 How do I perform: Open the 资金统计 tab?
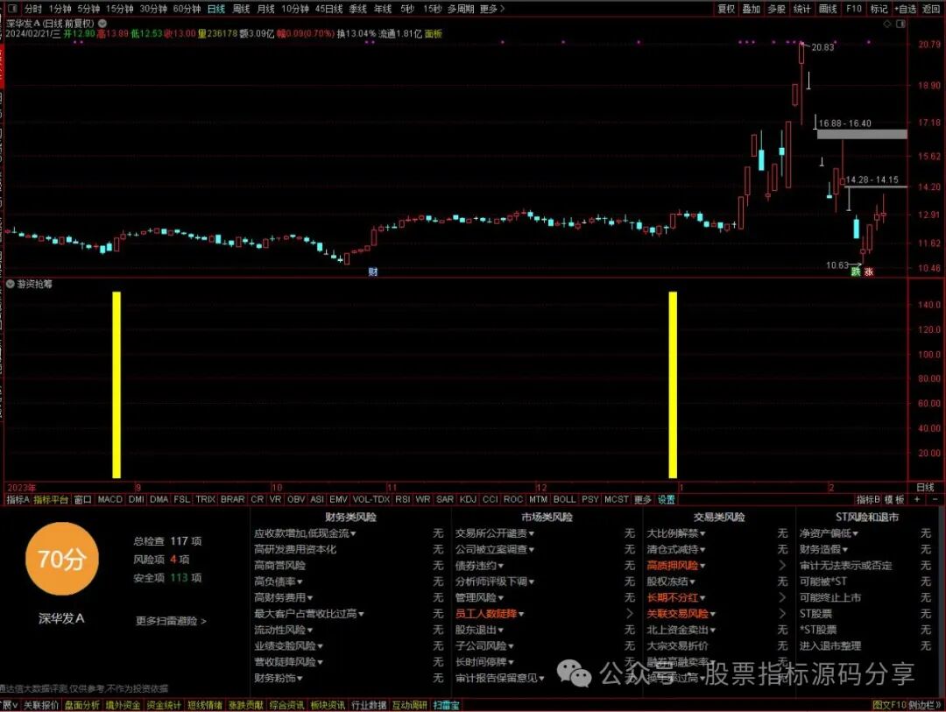(x=164, y=705)
